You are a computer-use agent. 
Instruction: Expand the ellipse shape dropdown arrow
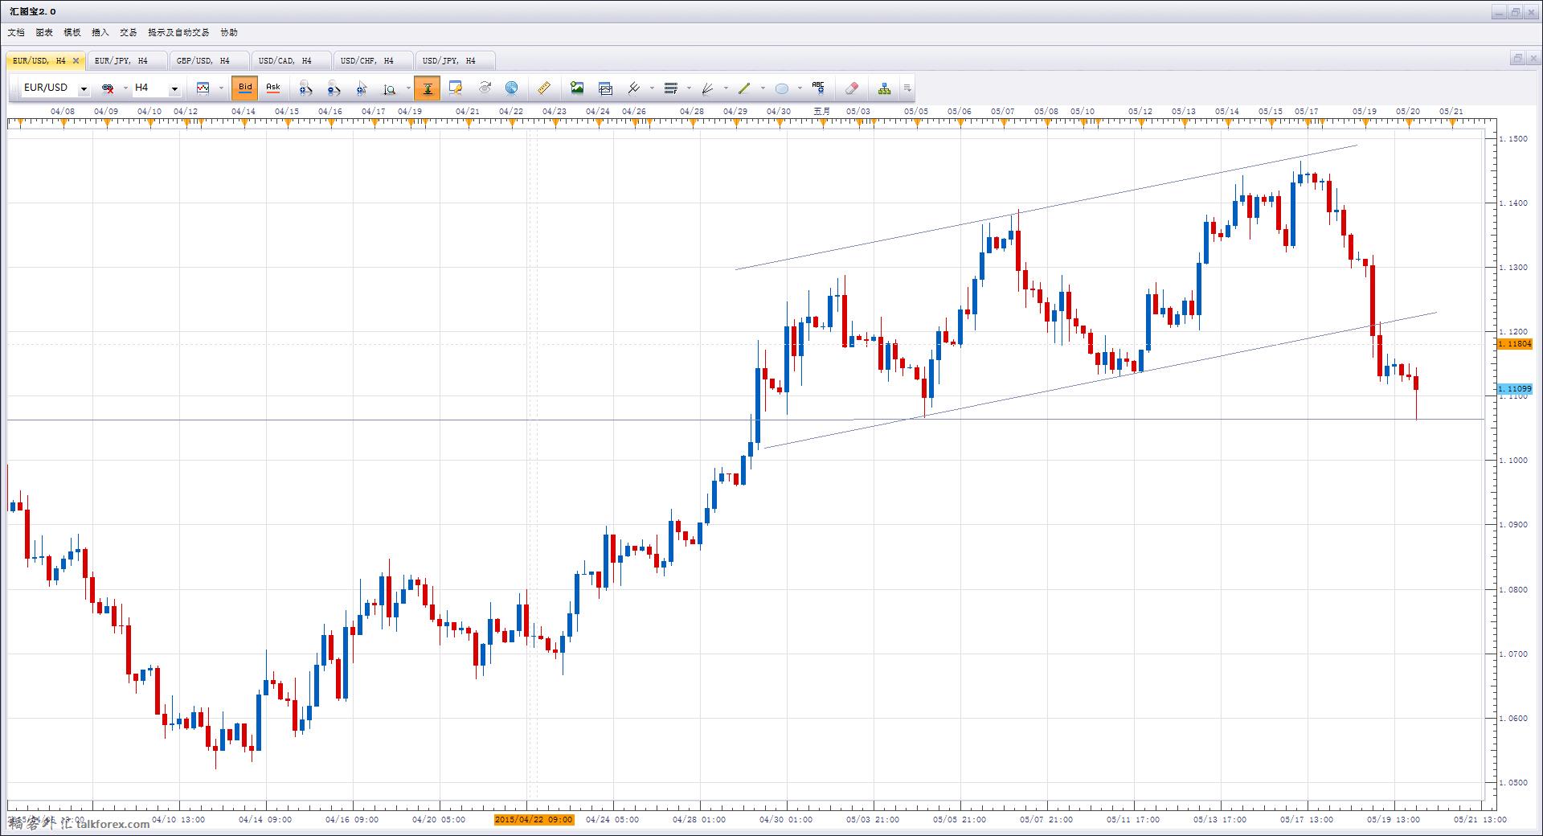pyautogui.click(x=800, y=88)
